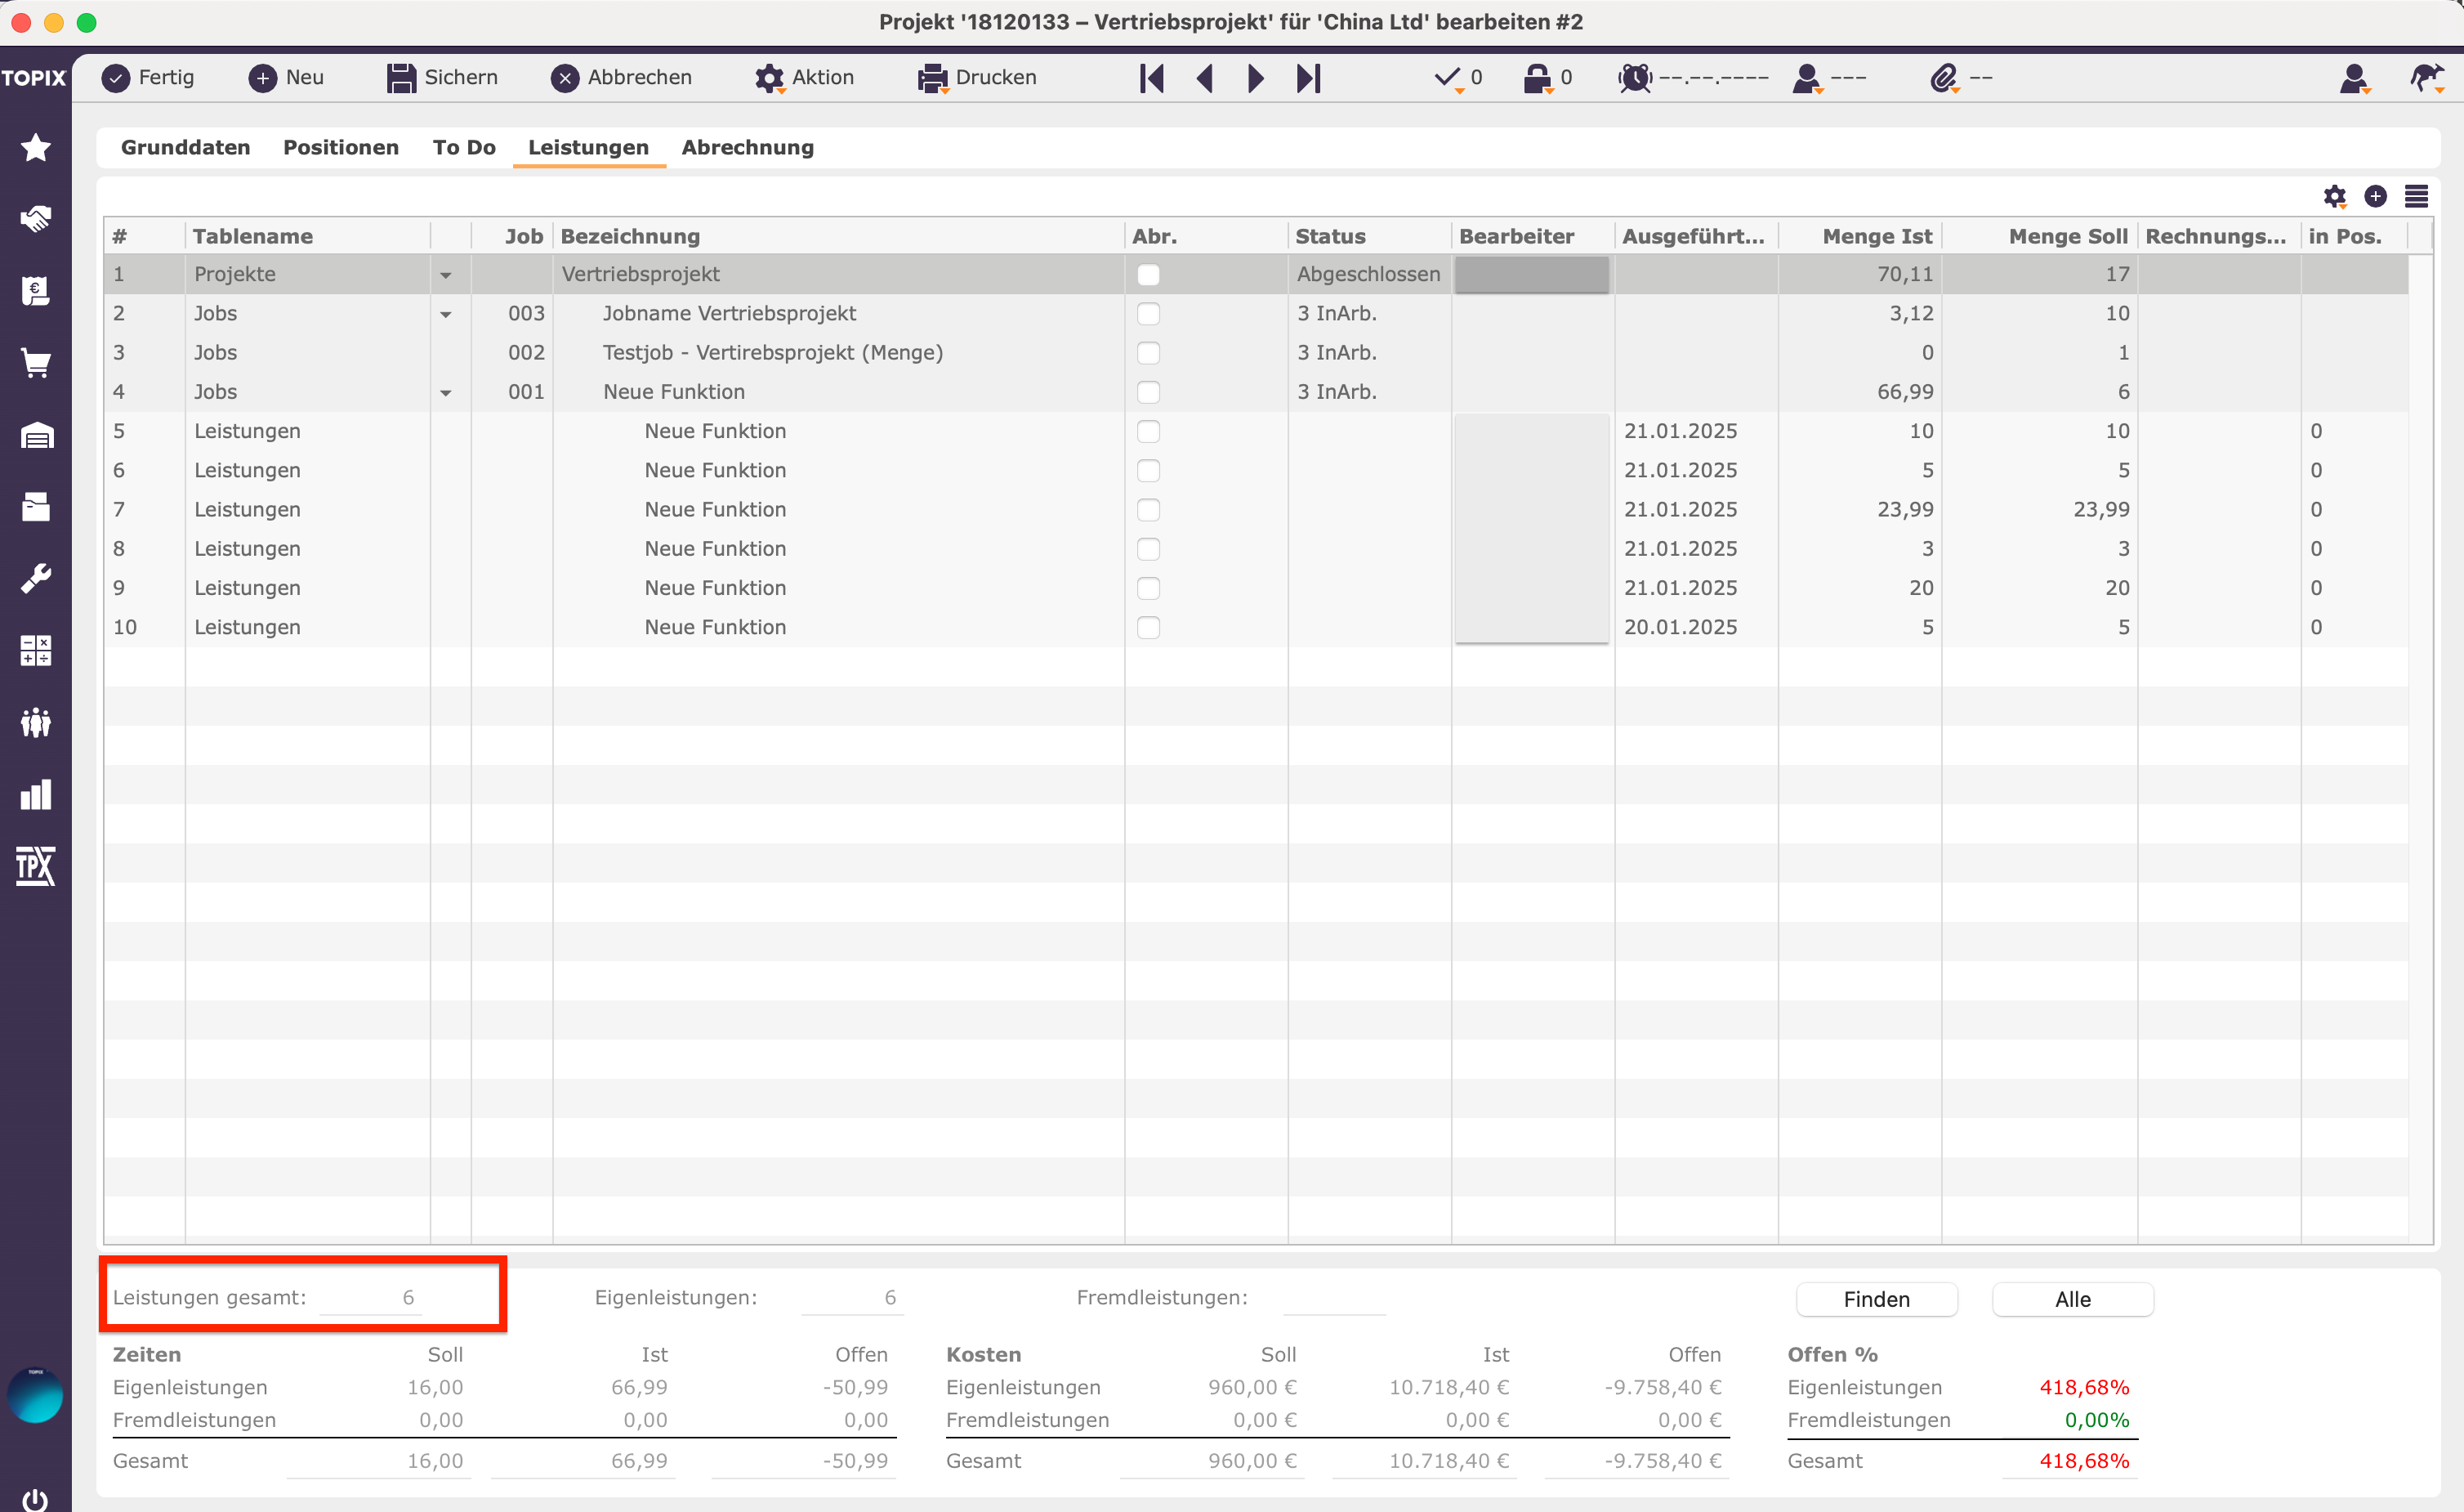The height and width of the screenshot is (1512, 2464).
Task: Open the Aktion menu
Action: pyautogui.click(x=804, y=78)
